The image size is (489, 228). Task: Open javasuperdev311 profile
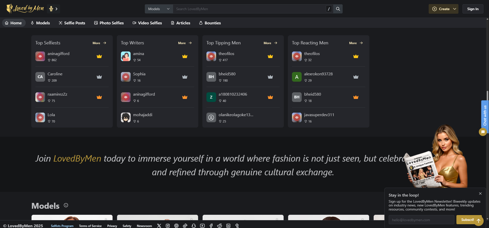point(319,115)
